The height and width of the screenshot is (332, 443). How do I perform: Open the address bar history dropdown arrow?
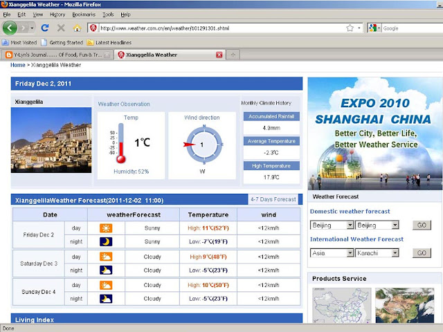point(359,28)
